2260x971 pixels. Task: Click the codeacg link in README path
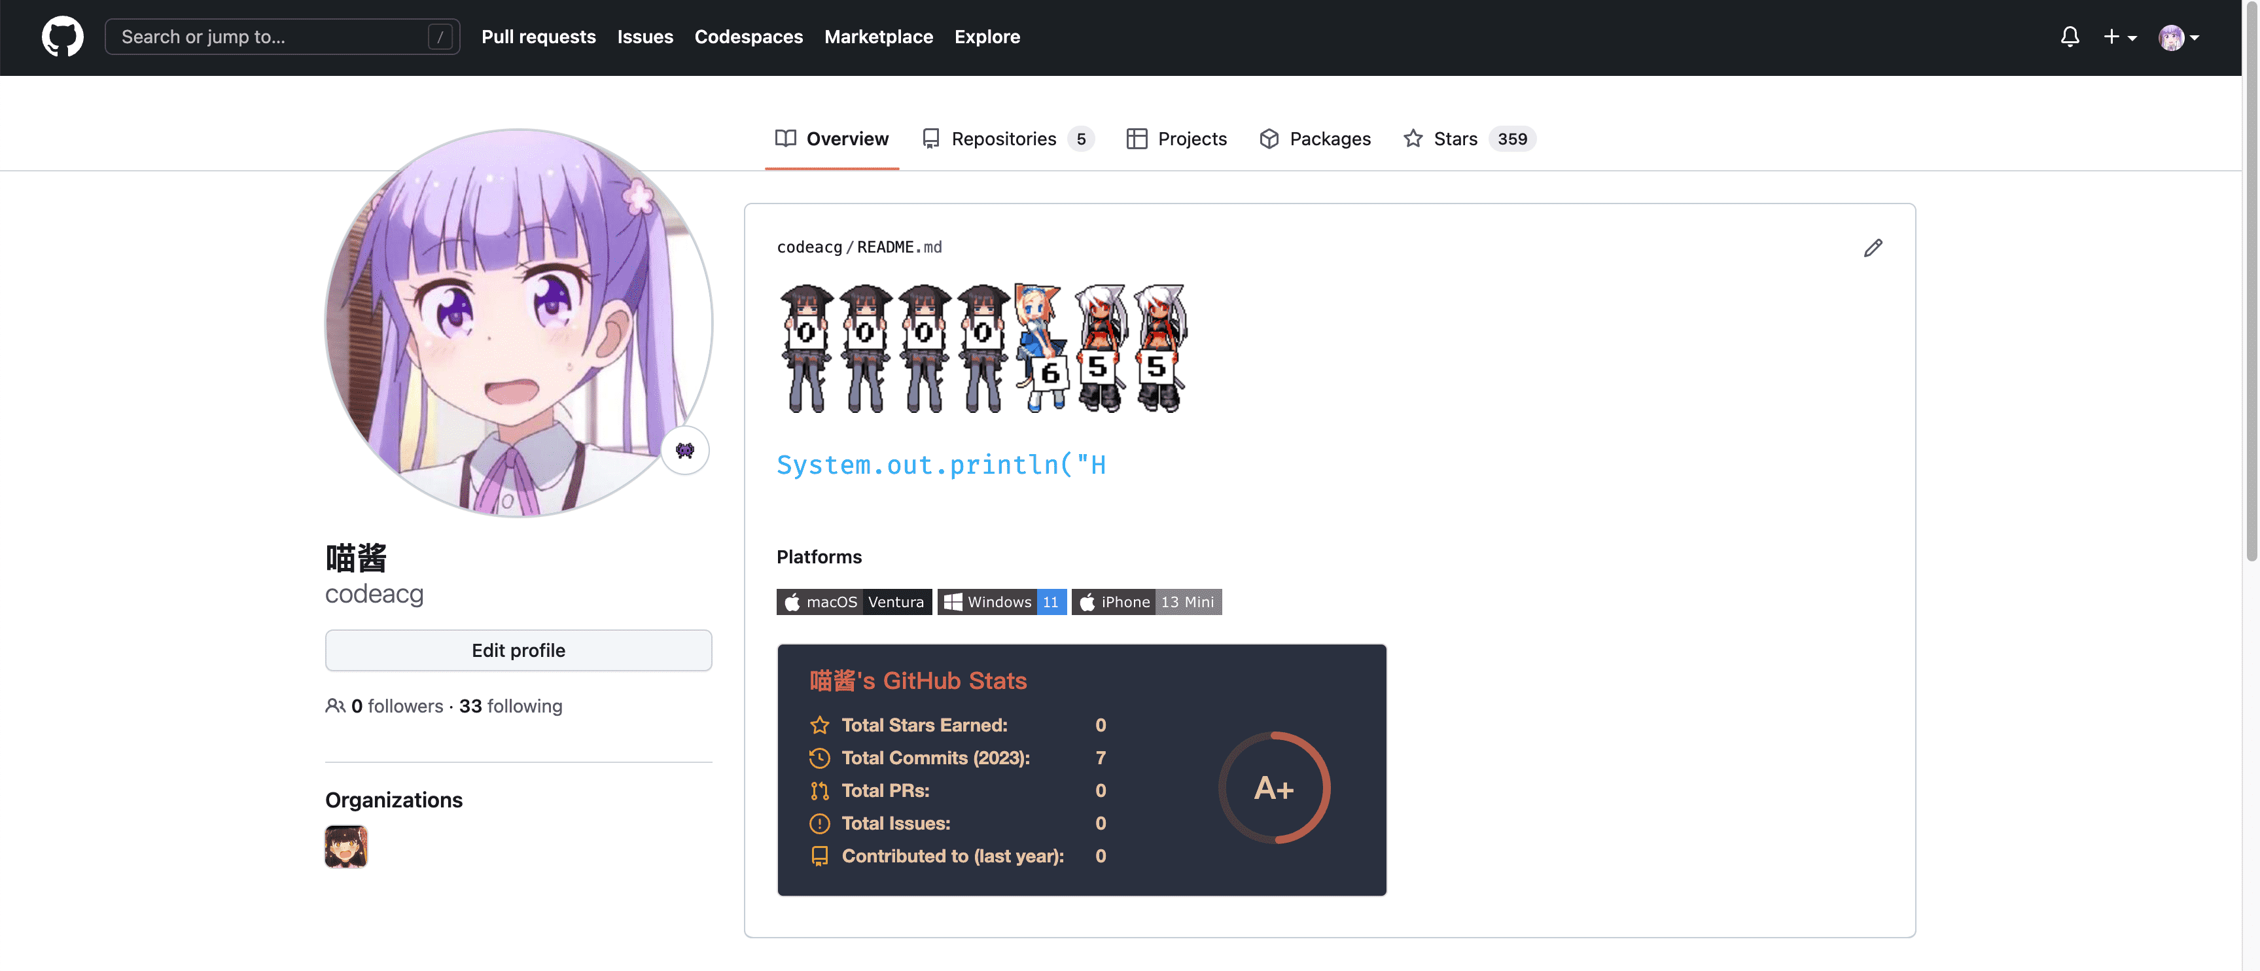[809, 247]
